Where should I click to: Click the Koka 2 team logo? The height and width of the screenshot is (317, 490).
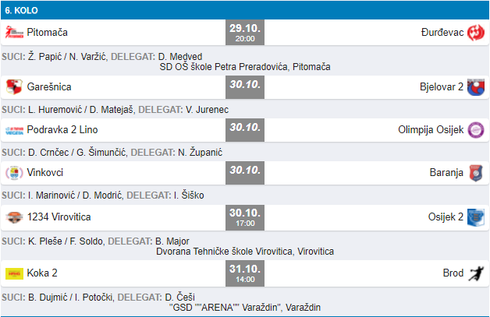tap(14, 273)
